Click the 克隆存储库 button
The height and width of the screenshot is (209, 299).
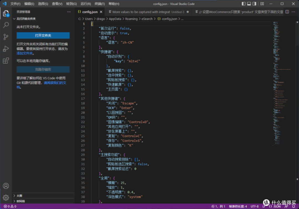43,69
